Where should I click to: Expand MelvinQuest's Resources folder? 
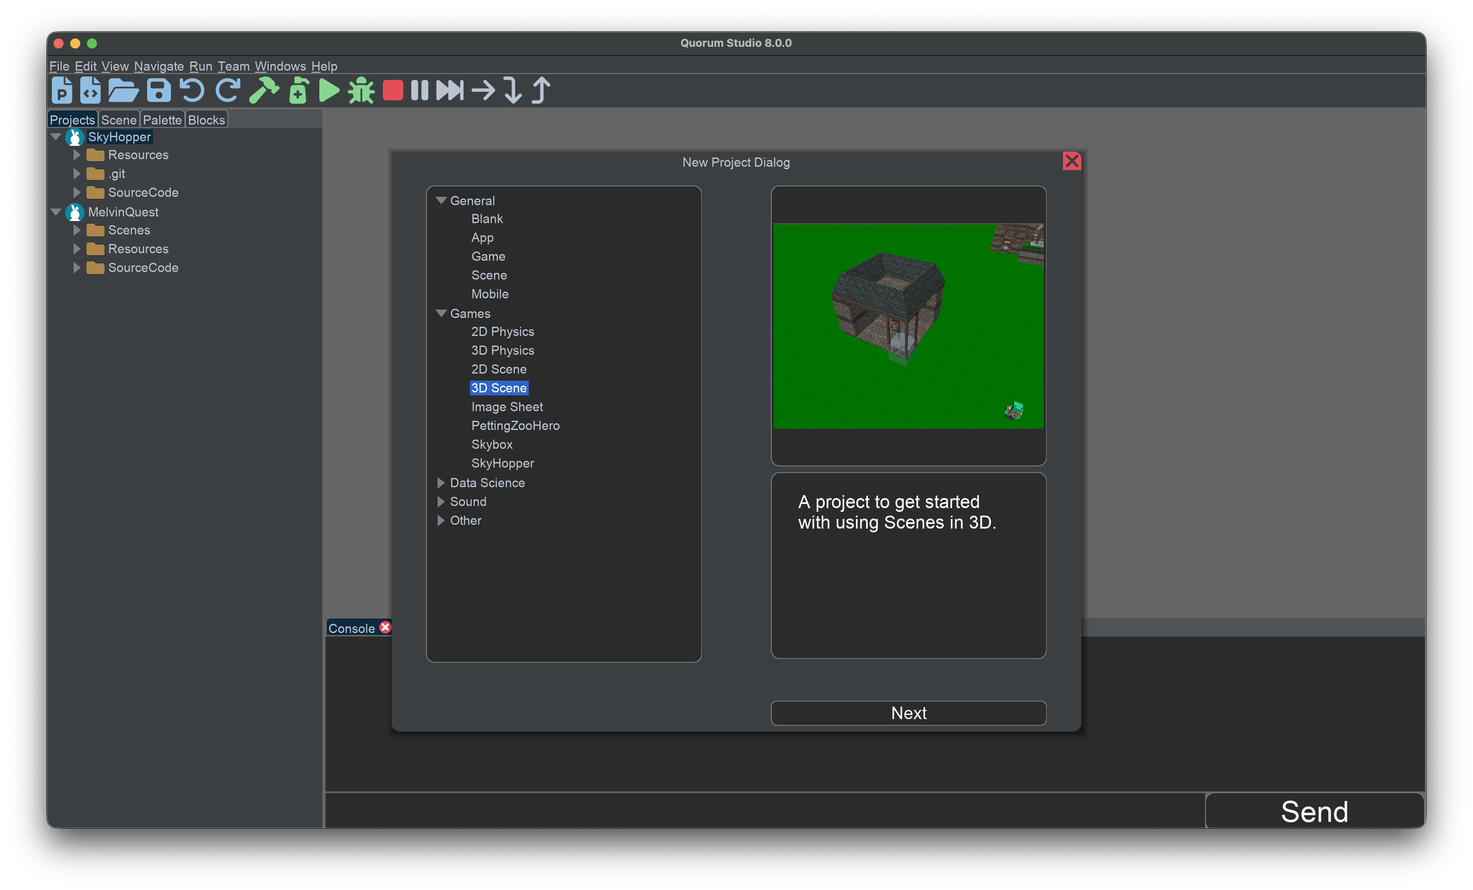[x=76, y=249]
